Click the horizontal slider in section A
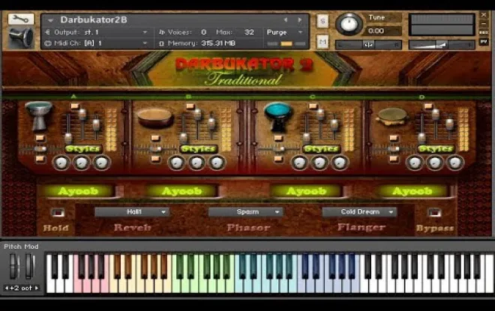 click(40, 148)
